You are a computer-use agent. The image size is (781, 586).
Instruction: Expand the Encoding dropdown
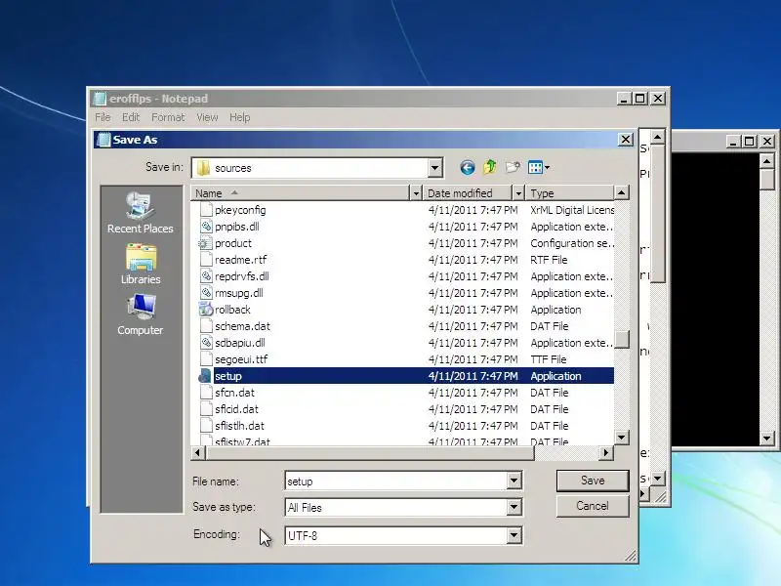click(x=514, y=535)
